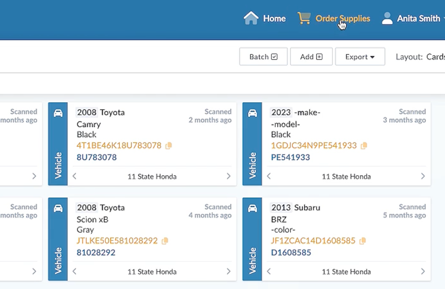Click the right chevron on the cut-off top-left card
Image resolution: width=445 pixels, height=289 pixels.
[x=34, y=176]
